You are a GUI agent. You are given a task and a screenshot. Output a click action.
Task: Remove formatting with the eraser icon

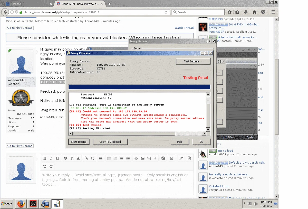[x=181, y=158]
